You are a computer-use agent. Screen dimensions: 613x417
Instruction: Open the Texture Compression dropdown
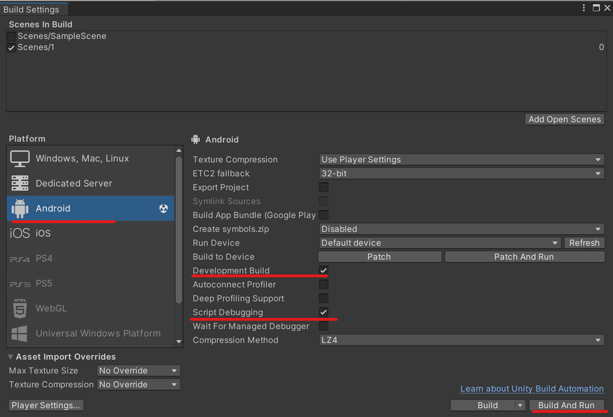click(x=461, y=160)
